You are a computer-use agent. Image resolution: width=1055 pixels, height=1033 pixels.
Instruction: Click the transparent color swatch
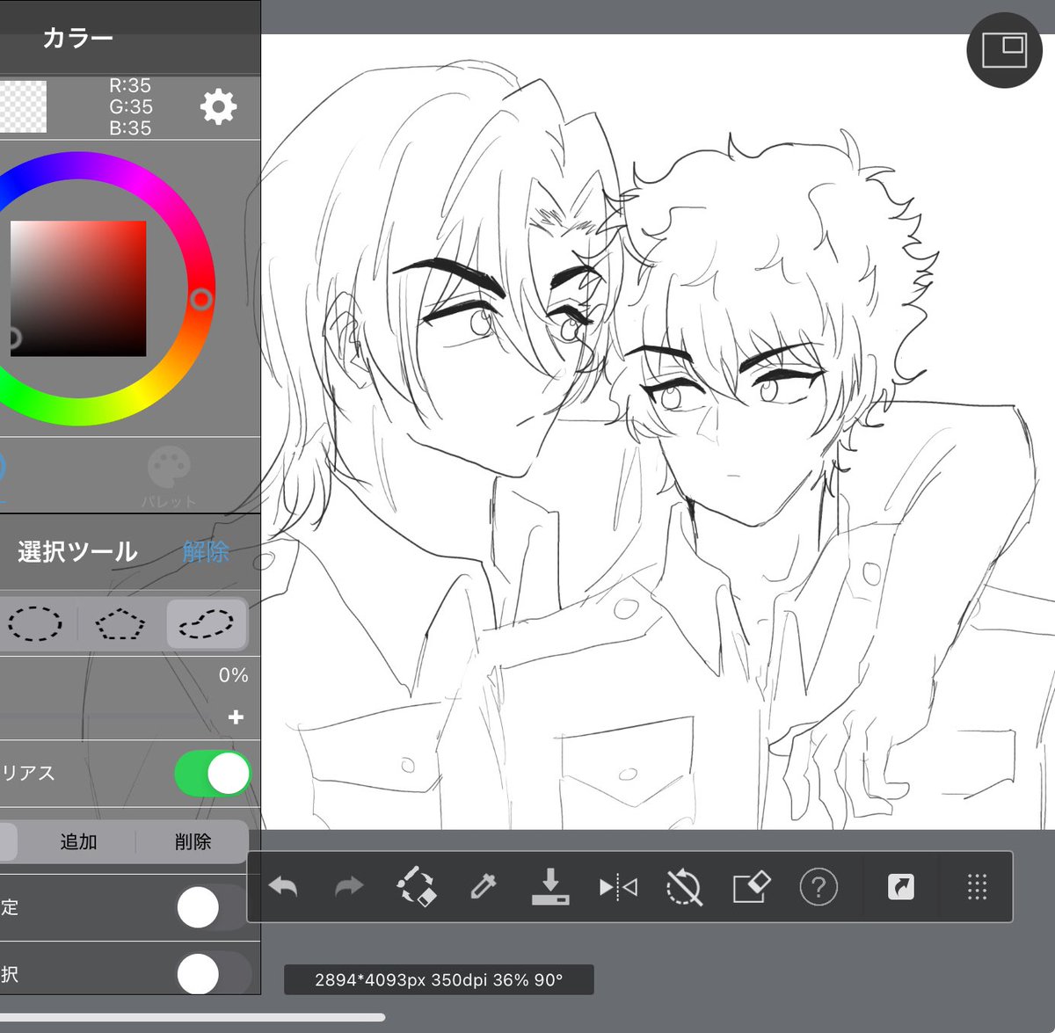point(23,107)
